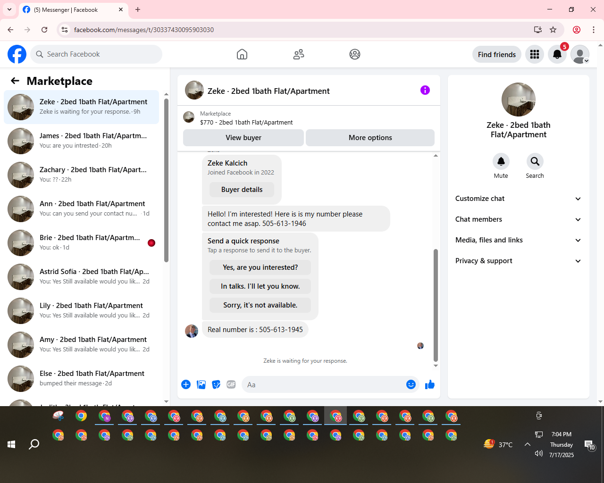Click the chat messages scrollbar thumb
Image resolution: width=604 pixels, height=483 pixels.
tap(436, 305)
